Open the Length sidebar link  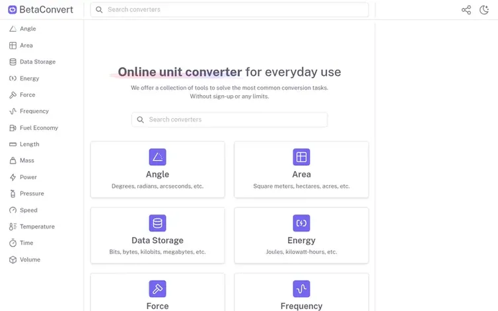29,144
